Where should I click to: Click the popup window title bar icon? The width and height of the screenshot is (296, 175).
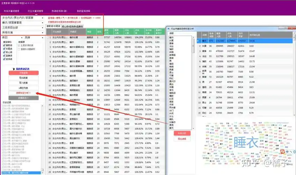[169, 29]
